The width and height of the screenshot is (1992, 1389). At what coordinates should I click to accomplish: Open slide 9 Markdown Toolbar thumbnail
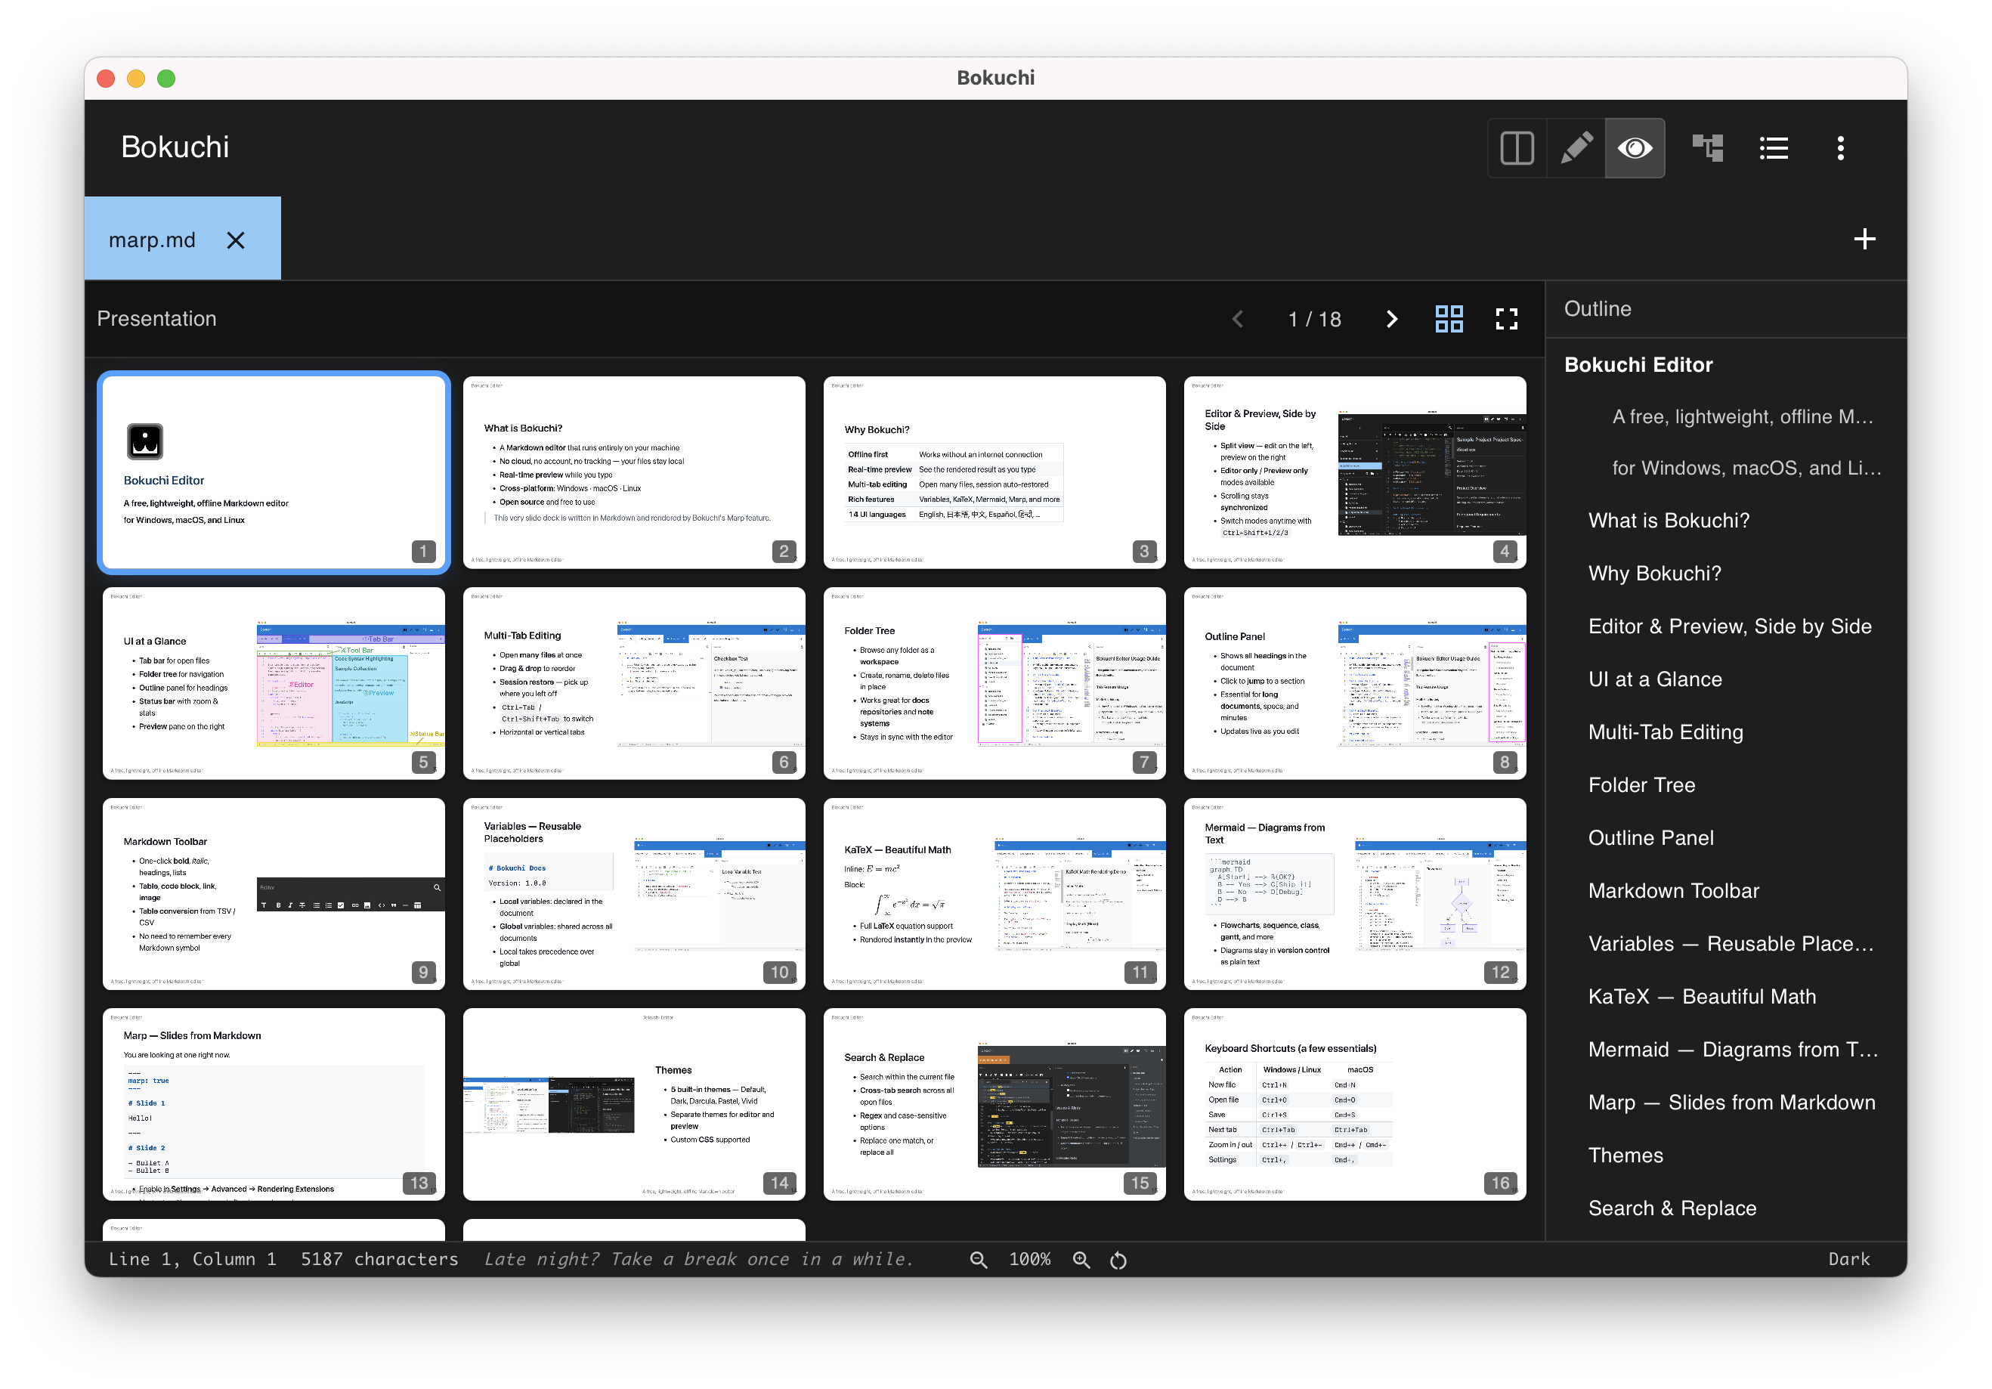[x=274, y=895]
